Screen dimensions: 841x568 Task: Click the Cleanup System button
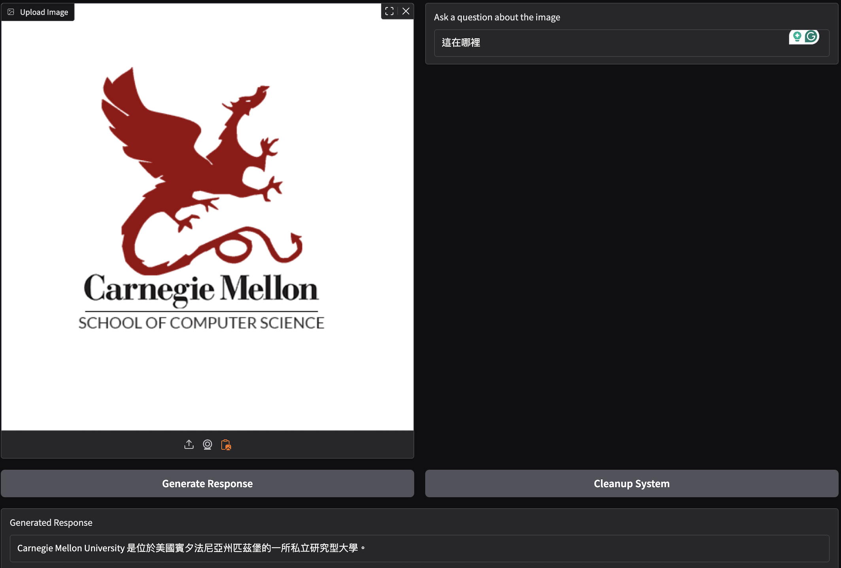click(632, 483)
